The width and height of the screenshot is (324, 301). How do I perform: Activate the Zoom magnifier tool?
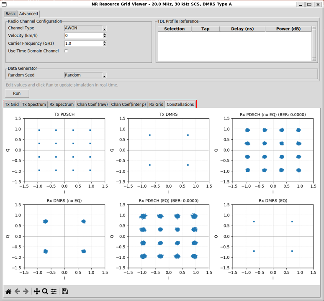coord(45,291)
